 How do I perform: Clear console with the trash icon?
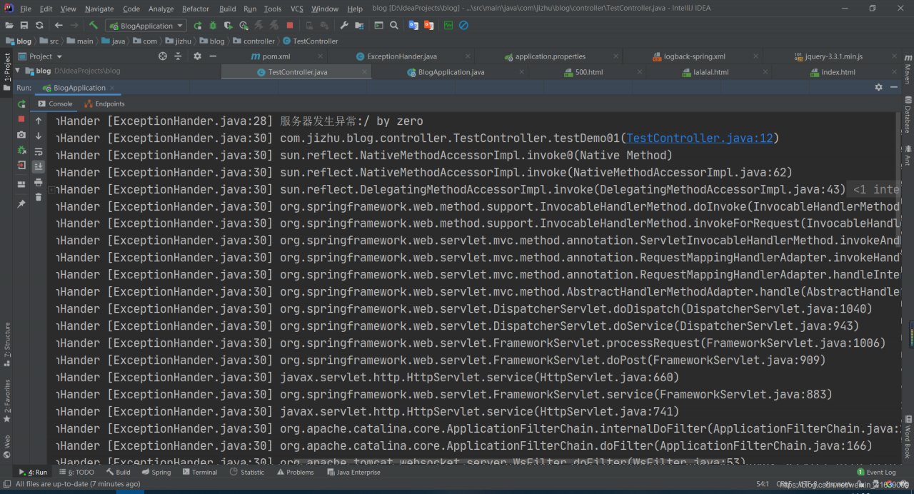click(x=39, y=197)
